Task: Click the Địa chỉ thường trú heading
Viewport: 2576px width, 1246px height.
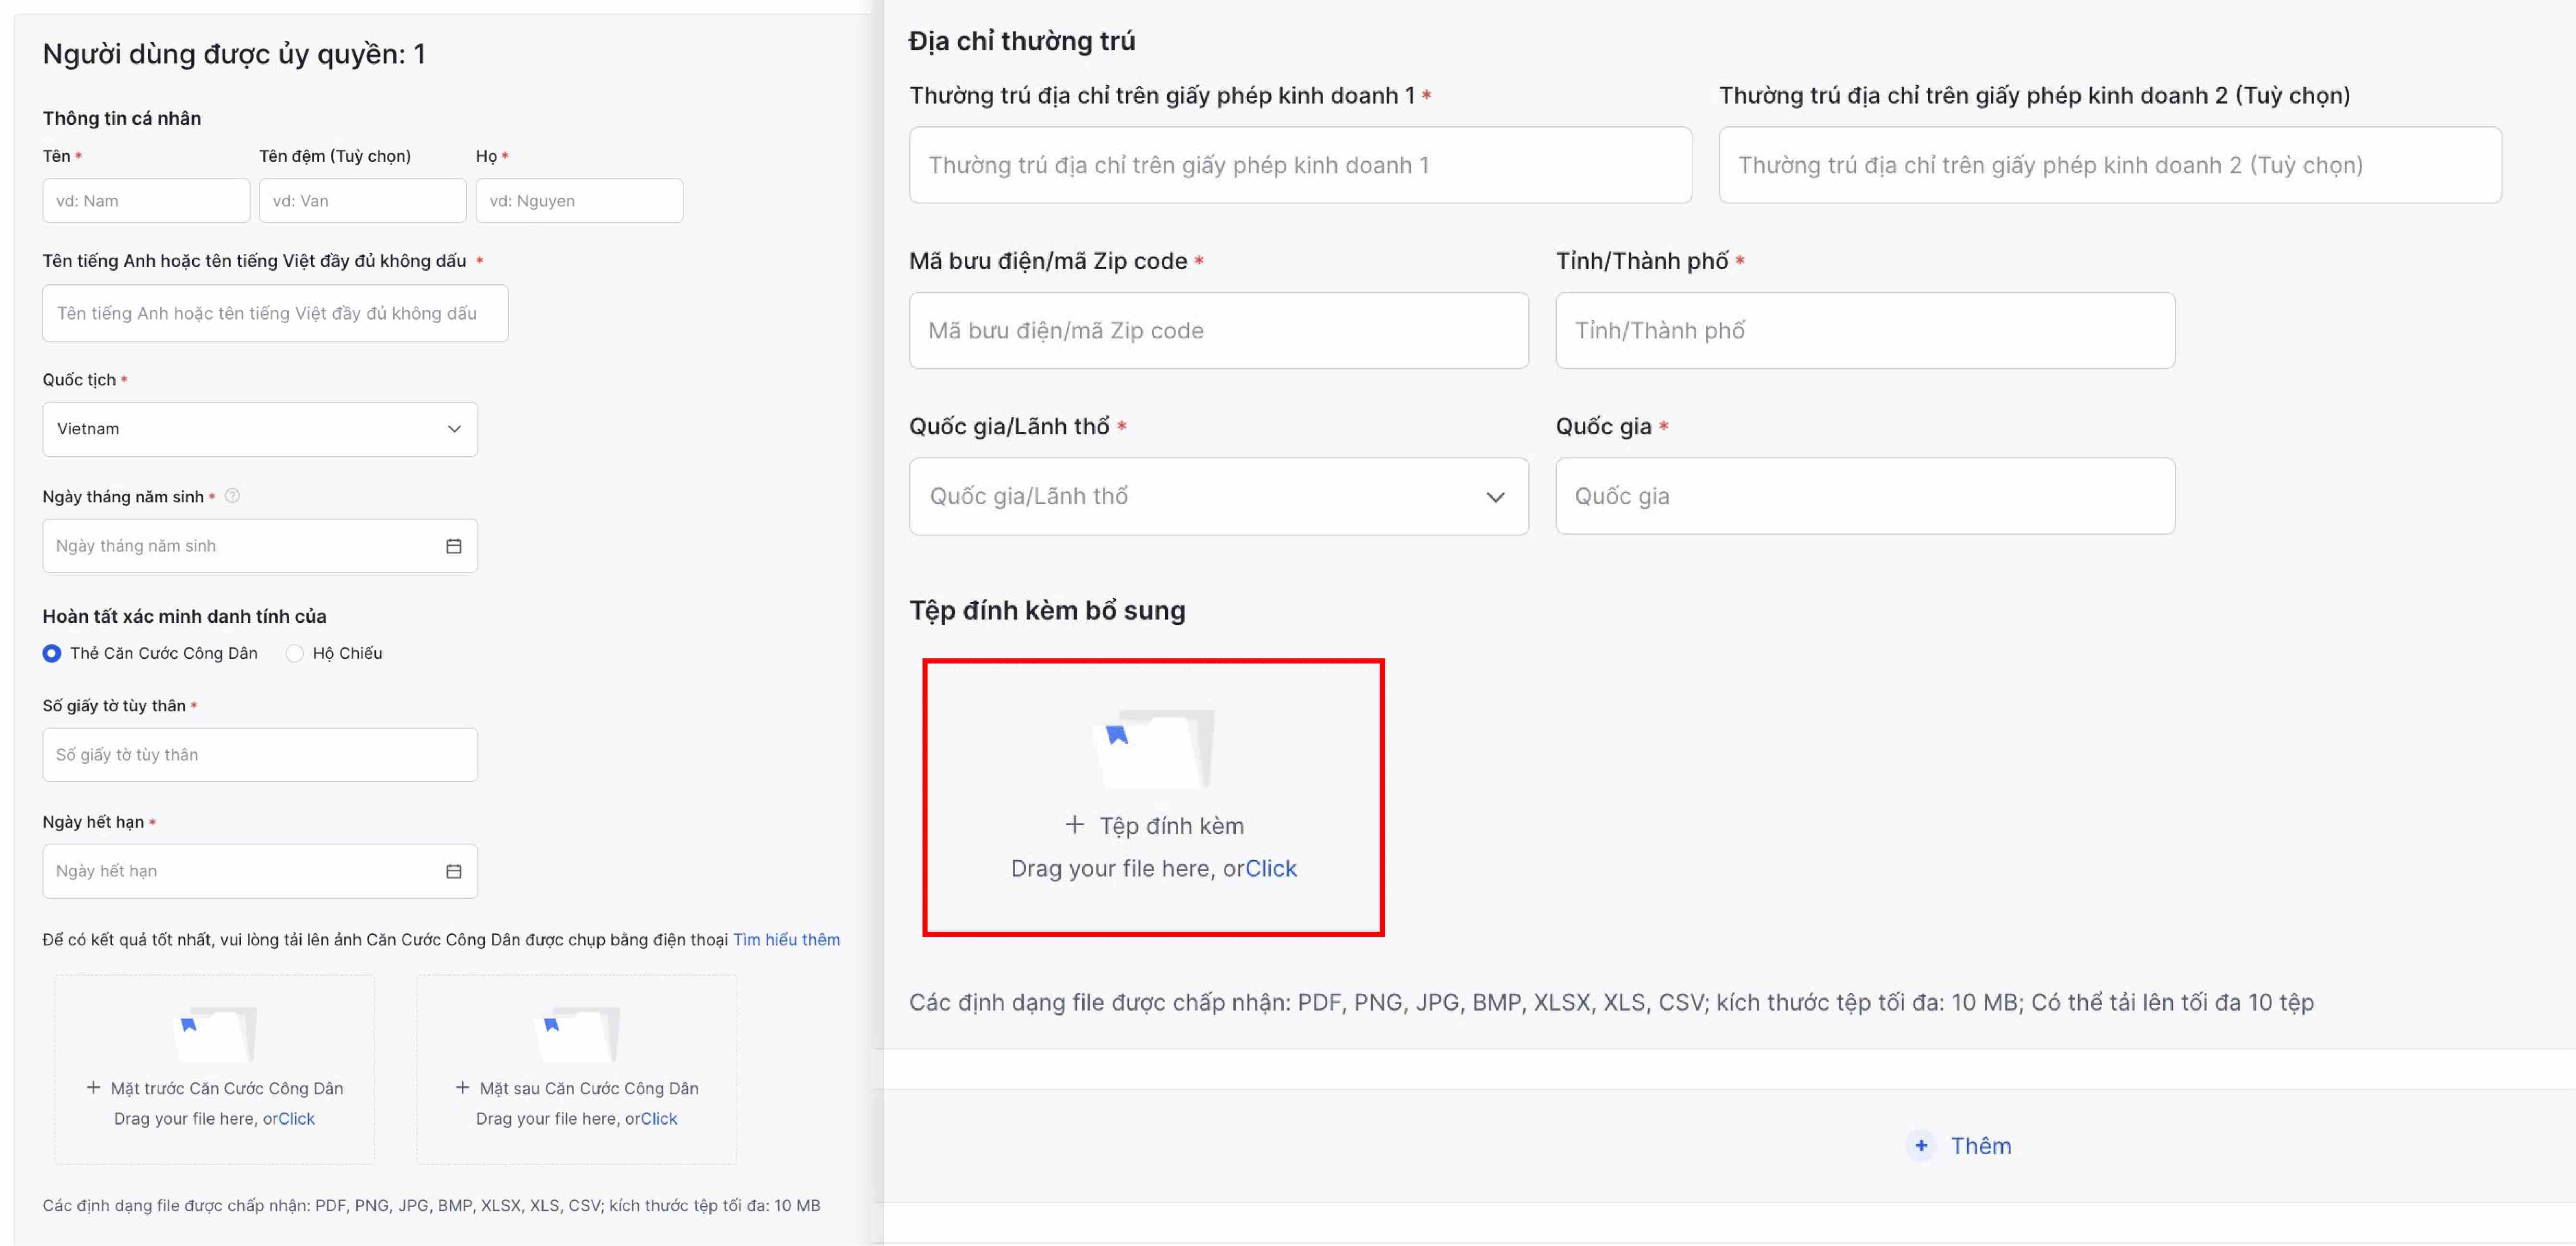Action: (1022, 41)
